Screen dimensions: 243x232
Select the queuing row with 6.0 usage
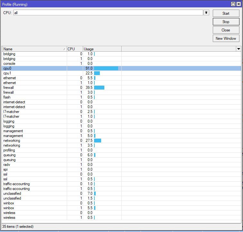(x=122, y=155)
